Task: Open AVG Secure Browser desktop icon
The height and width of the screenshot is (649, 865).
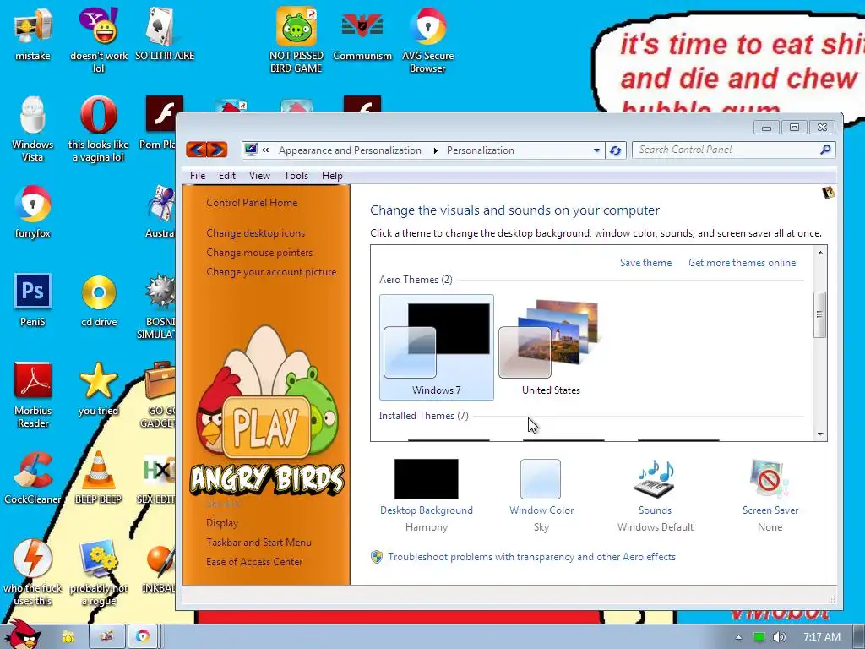Action: click(428, 40)
